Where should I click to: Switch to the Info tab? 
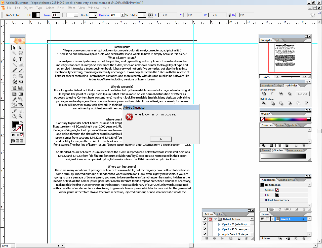click(x=278, y=40)
